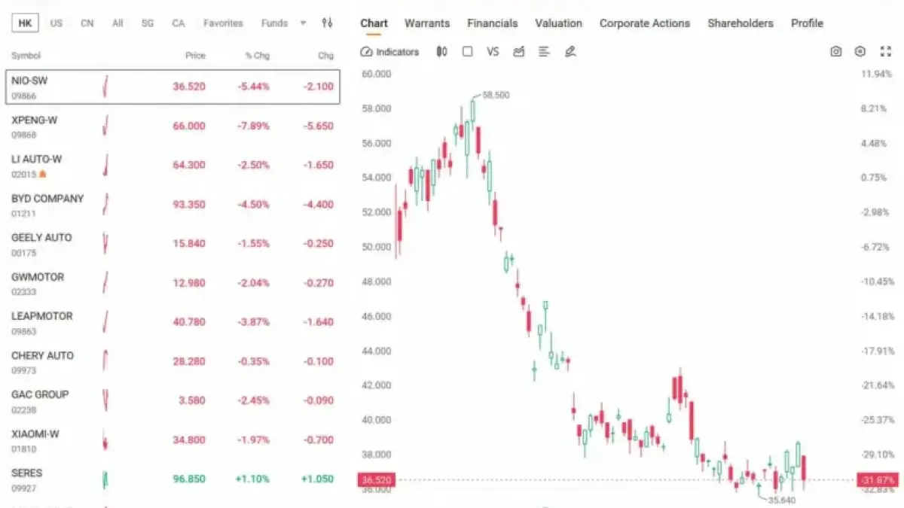Click the VS compare button
Screen dimensions: 904x508
(493, 52)
